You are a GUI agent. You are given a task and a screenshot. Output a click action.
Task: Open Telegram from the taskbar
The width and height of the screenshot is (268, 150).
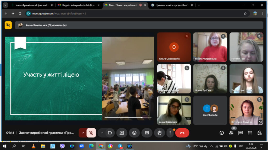point(120,146)
